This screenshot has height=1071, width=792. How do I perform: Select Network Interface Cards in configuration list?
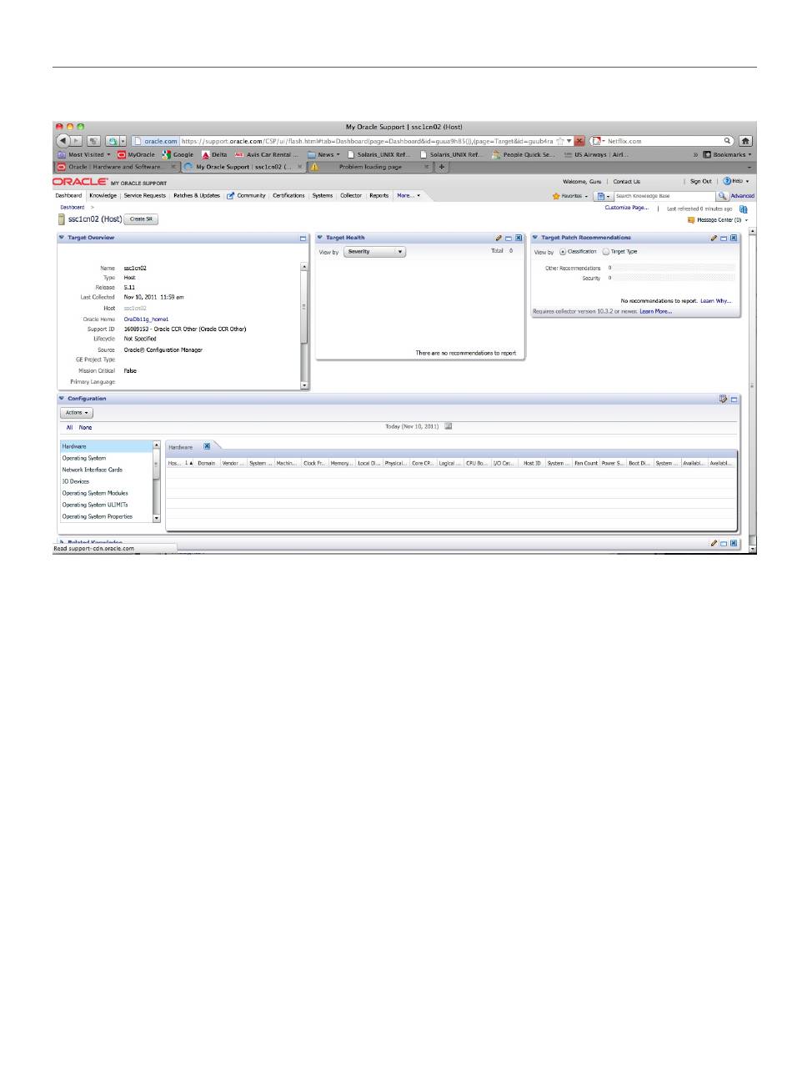pos(107,470)
